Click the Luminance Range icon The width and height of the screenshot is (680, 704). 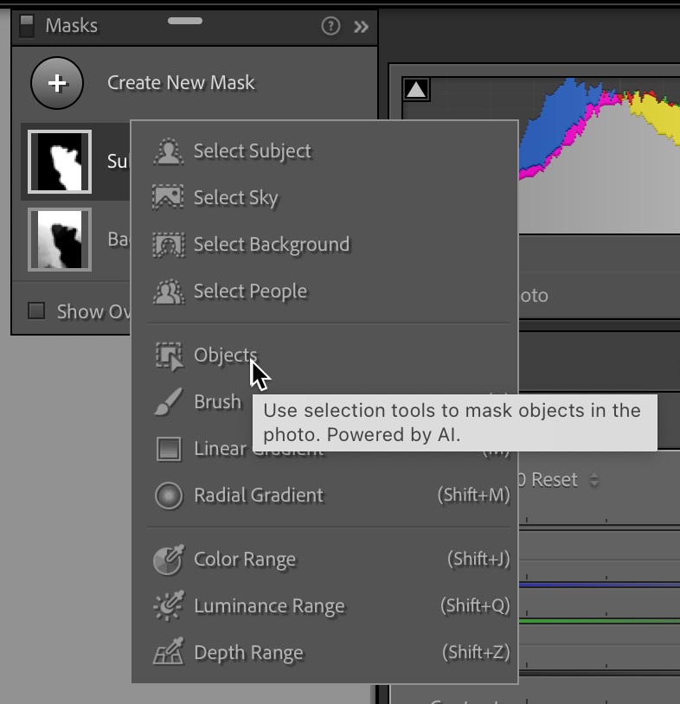pos(169,606)
